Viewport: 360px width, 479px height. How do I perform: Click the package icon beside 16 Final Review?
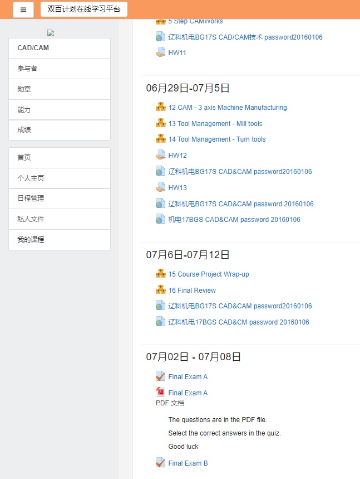161,290
